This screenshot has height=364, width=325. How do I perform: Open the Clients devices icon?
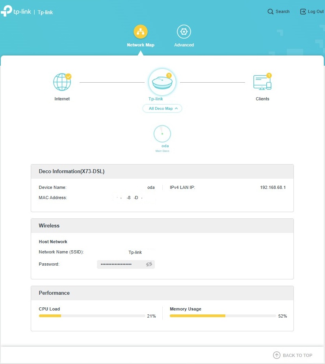[262, 82]
